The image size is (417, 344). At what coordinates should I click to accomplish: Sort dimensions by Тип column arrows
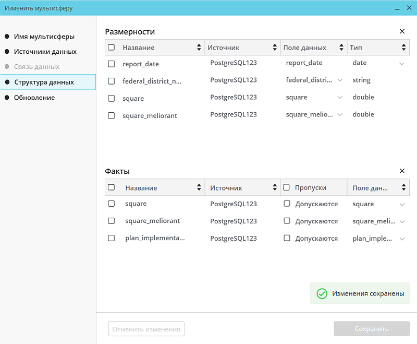point(404,48)
